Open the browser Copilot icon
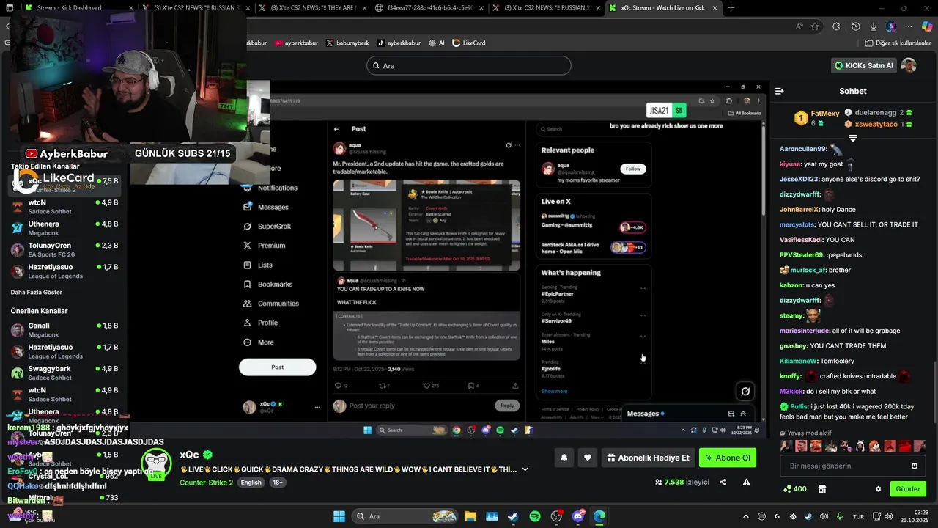The width and height of the screenshot is (938, 528). tap(926, 26)
